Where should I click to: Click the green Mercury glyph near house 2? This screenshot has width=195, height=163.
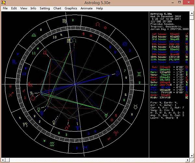point(39,109)
